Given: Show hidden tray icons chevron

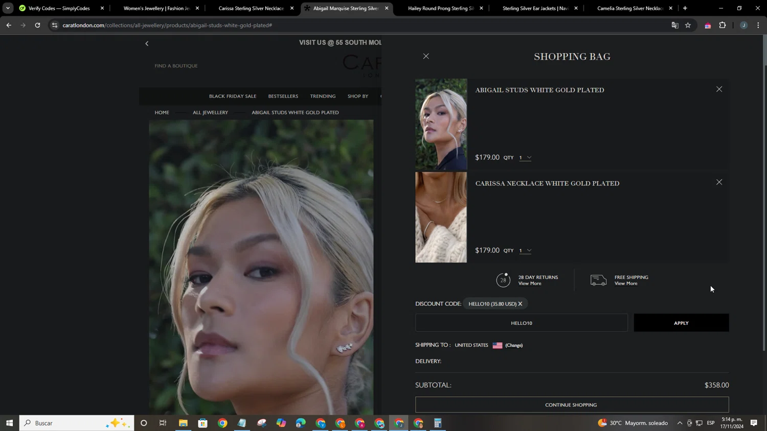Looking at the screenshot, I should coord(680,423).
